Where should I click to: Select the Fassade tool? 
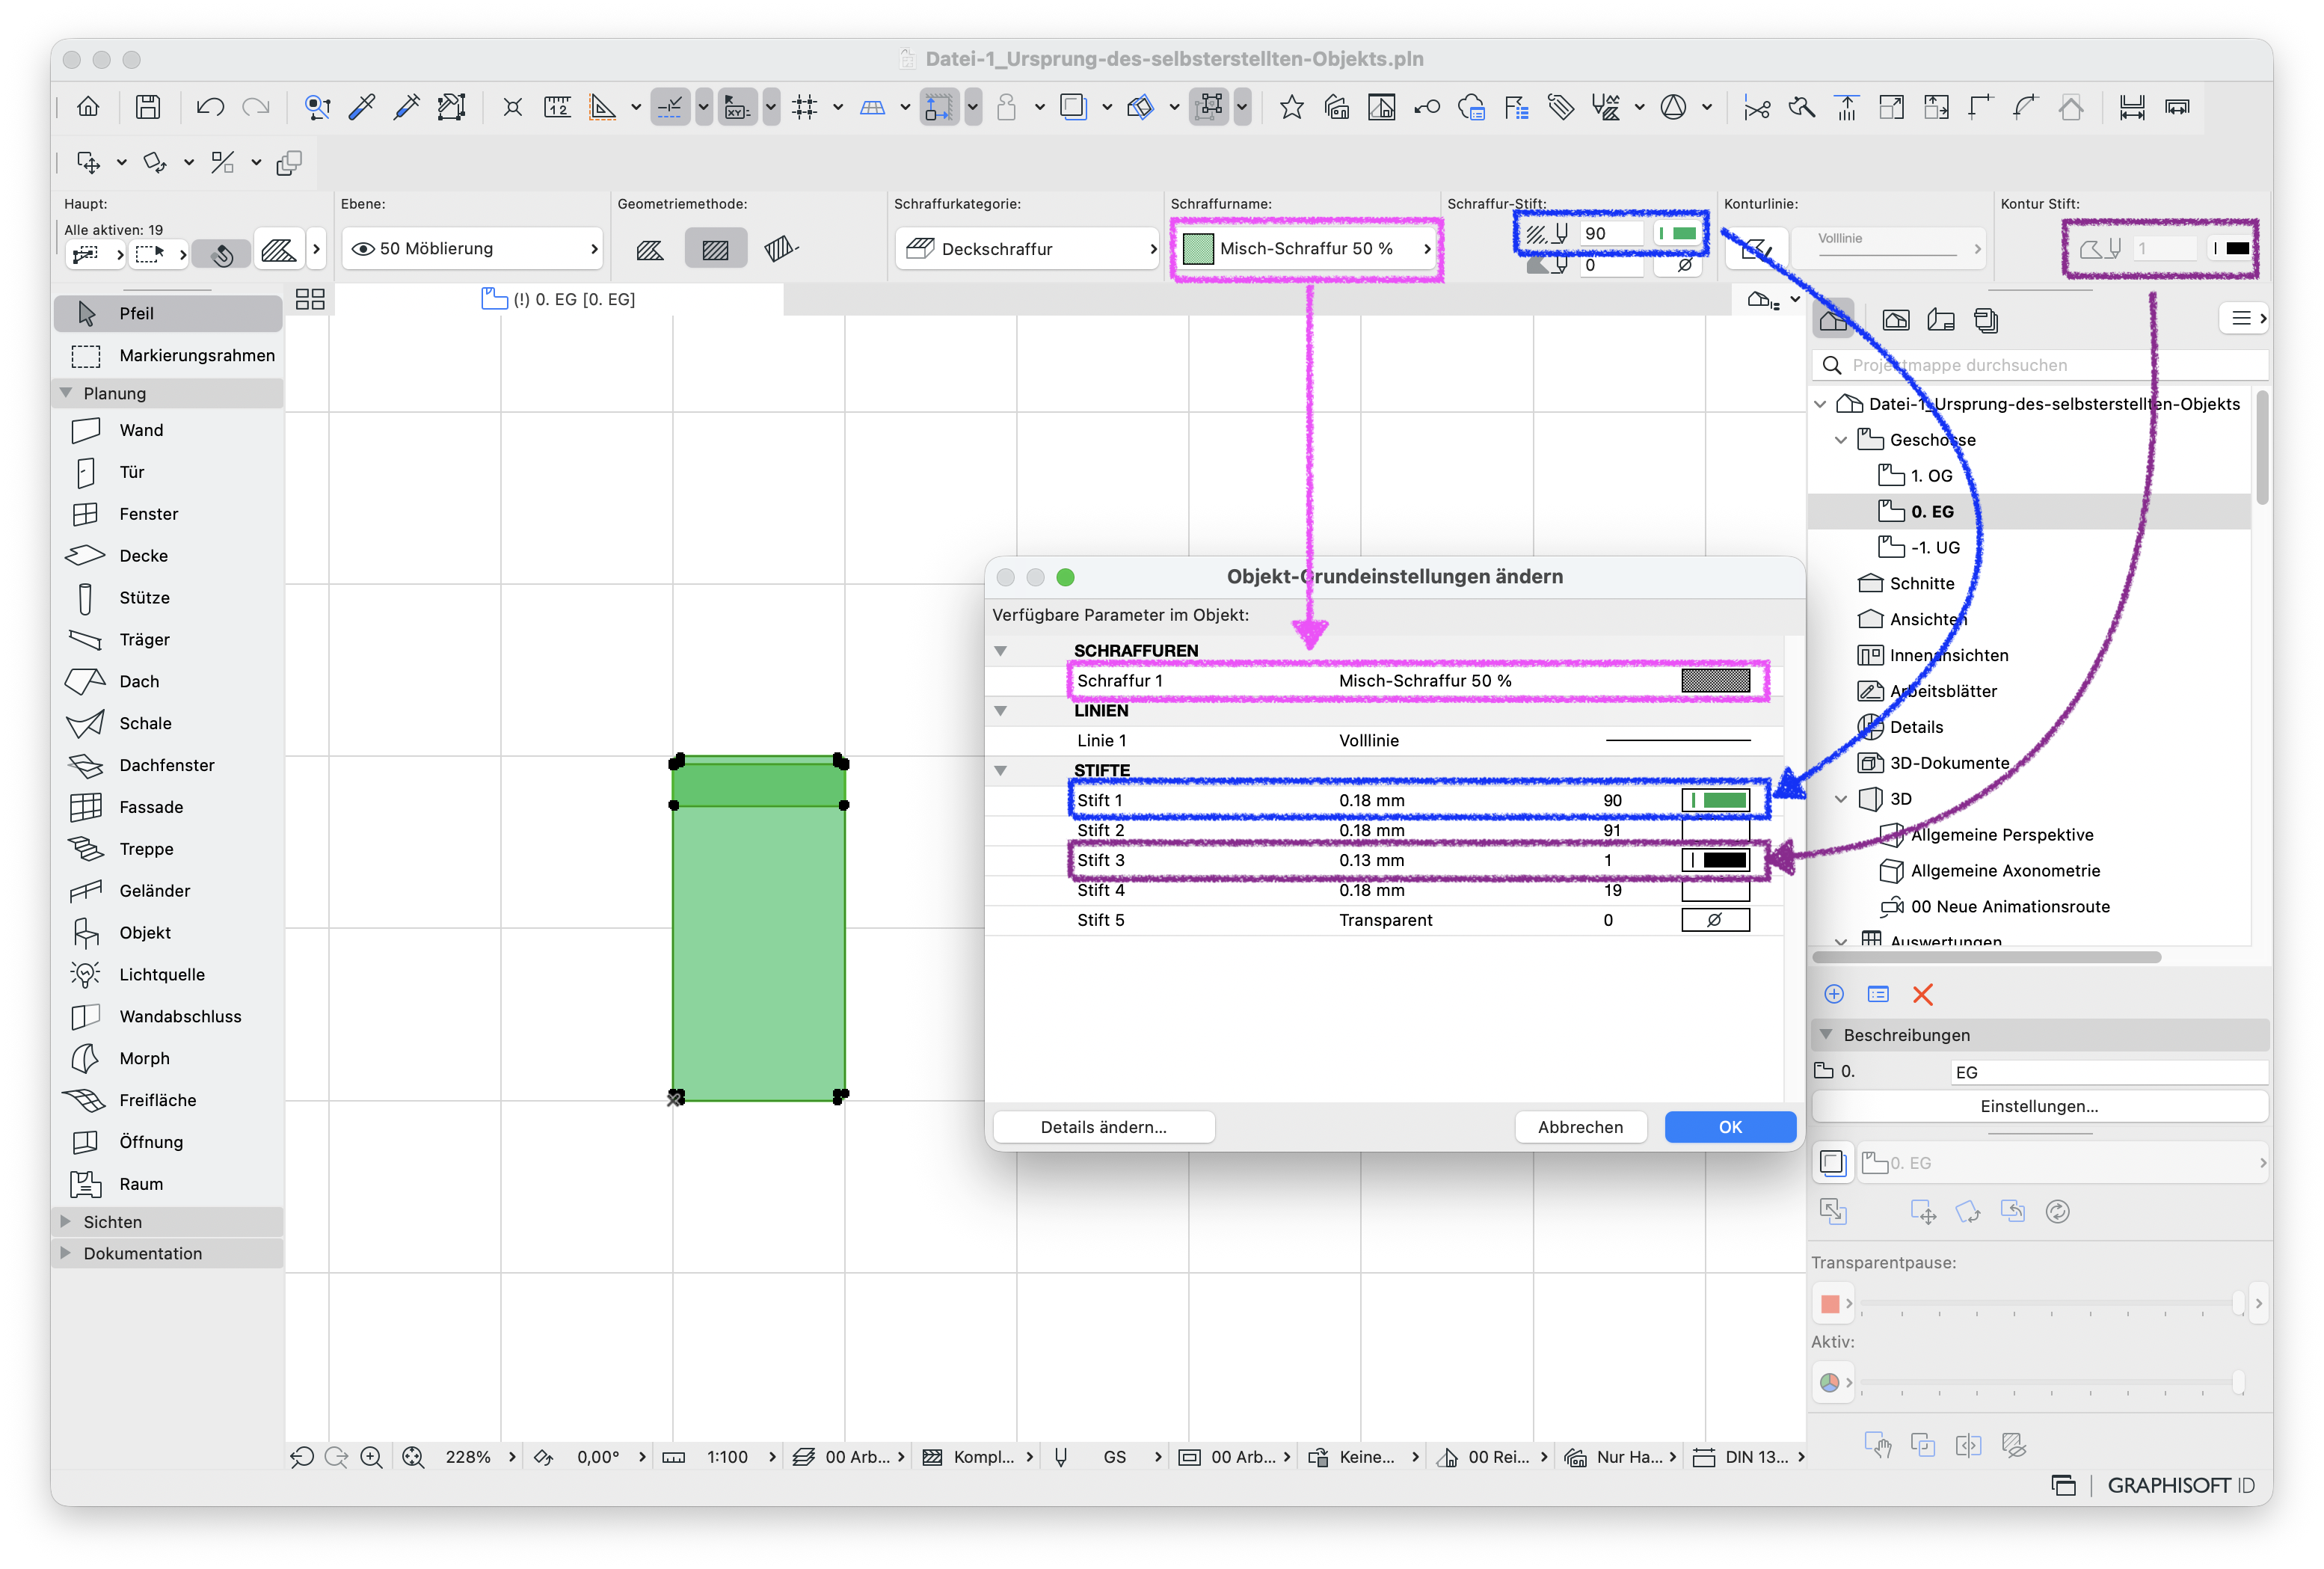coord(150,806)
